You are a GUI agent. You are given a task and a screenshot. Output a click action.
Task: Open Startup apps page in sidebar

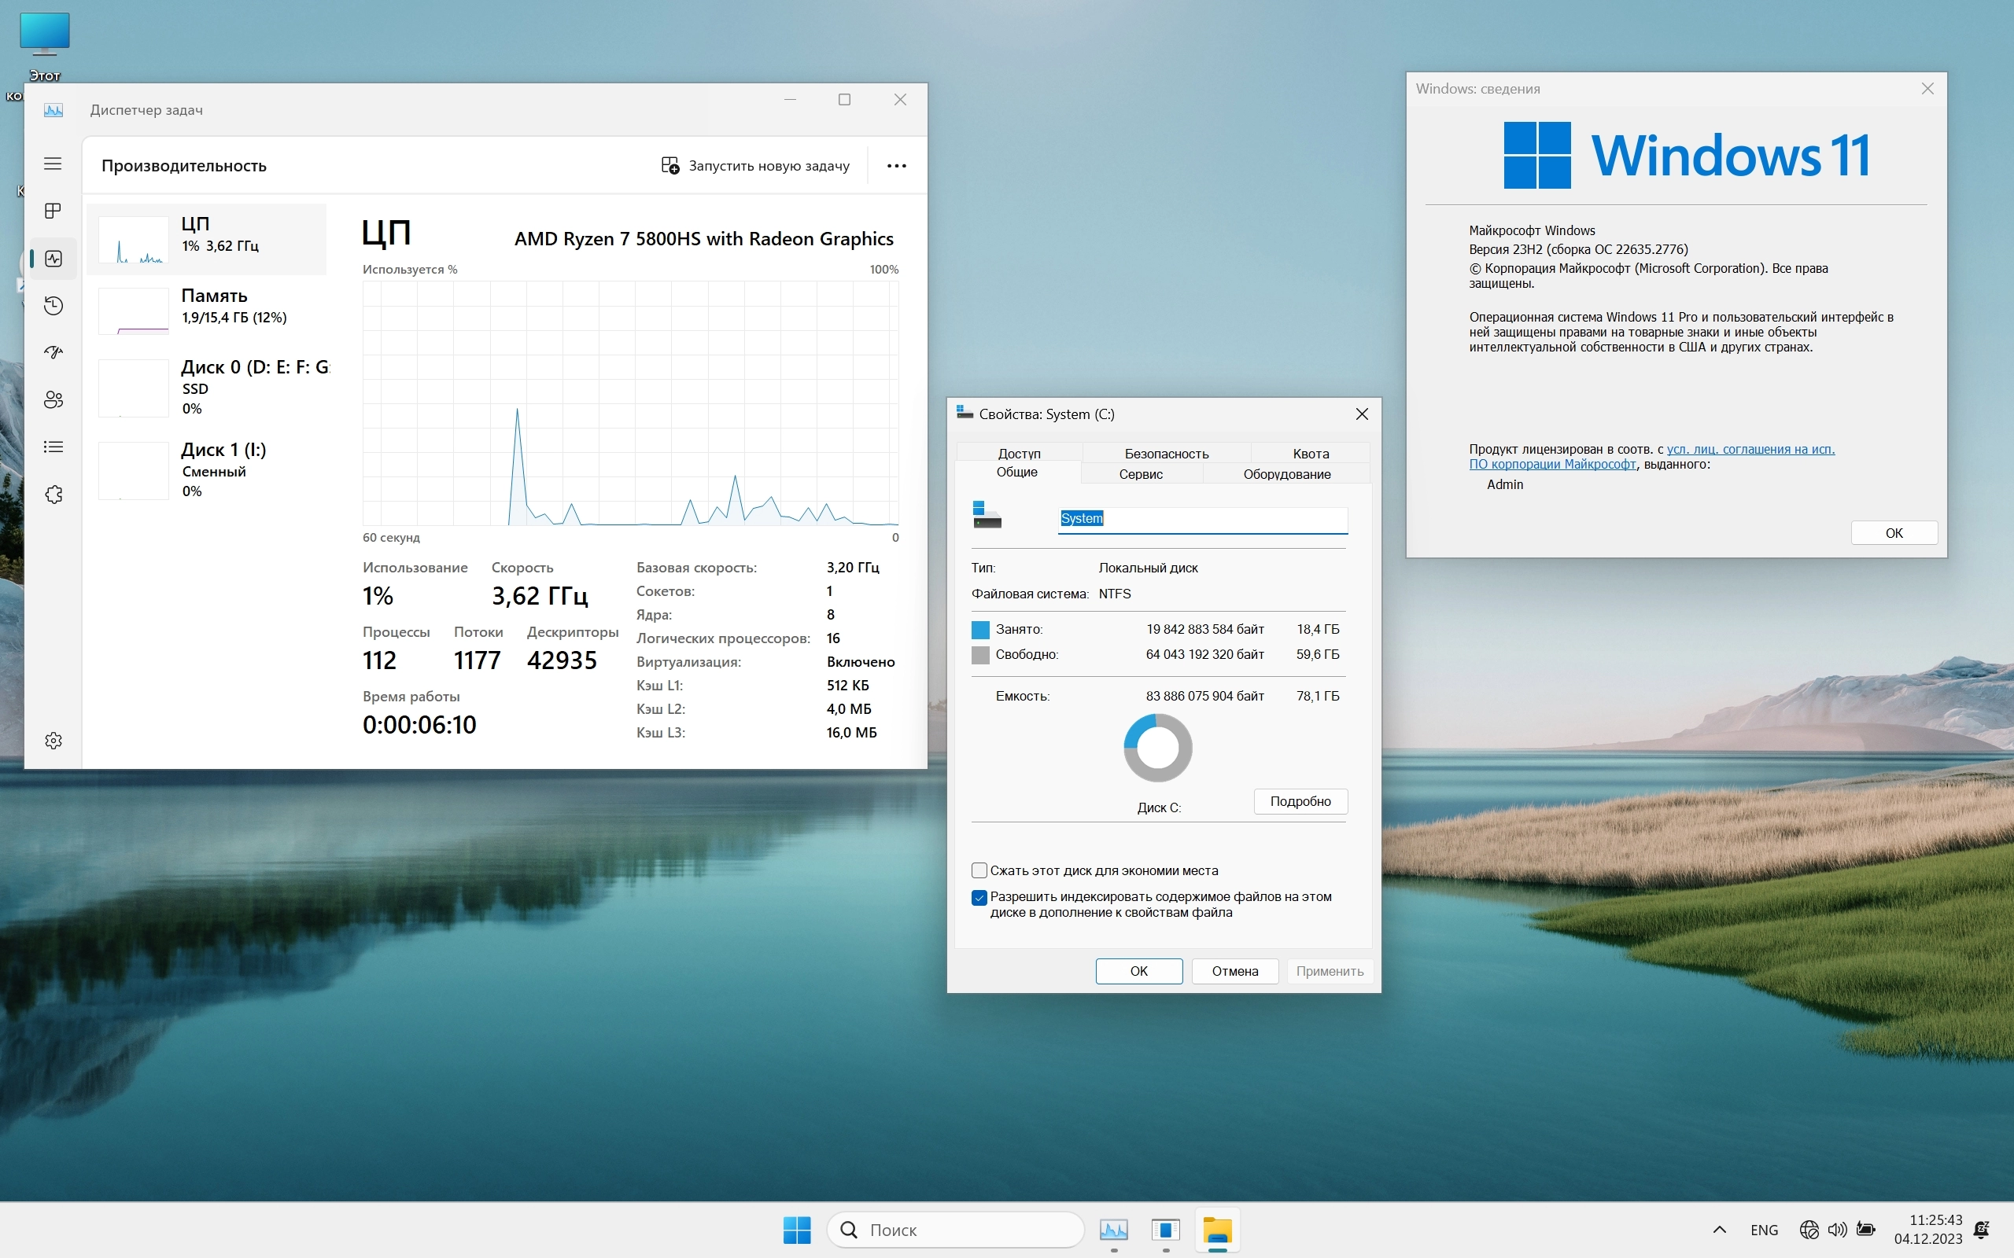(x=53, y=353)
